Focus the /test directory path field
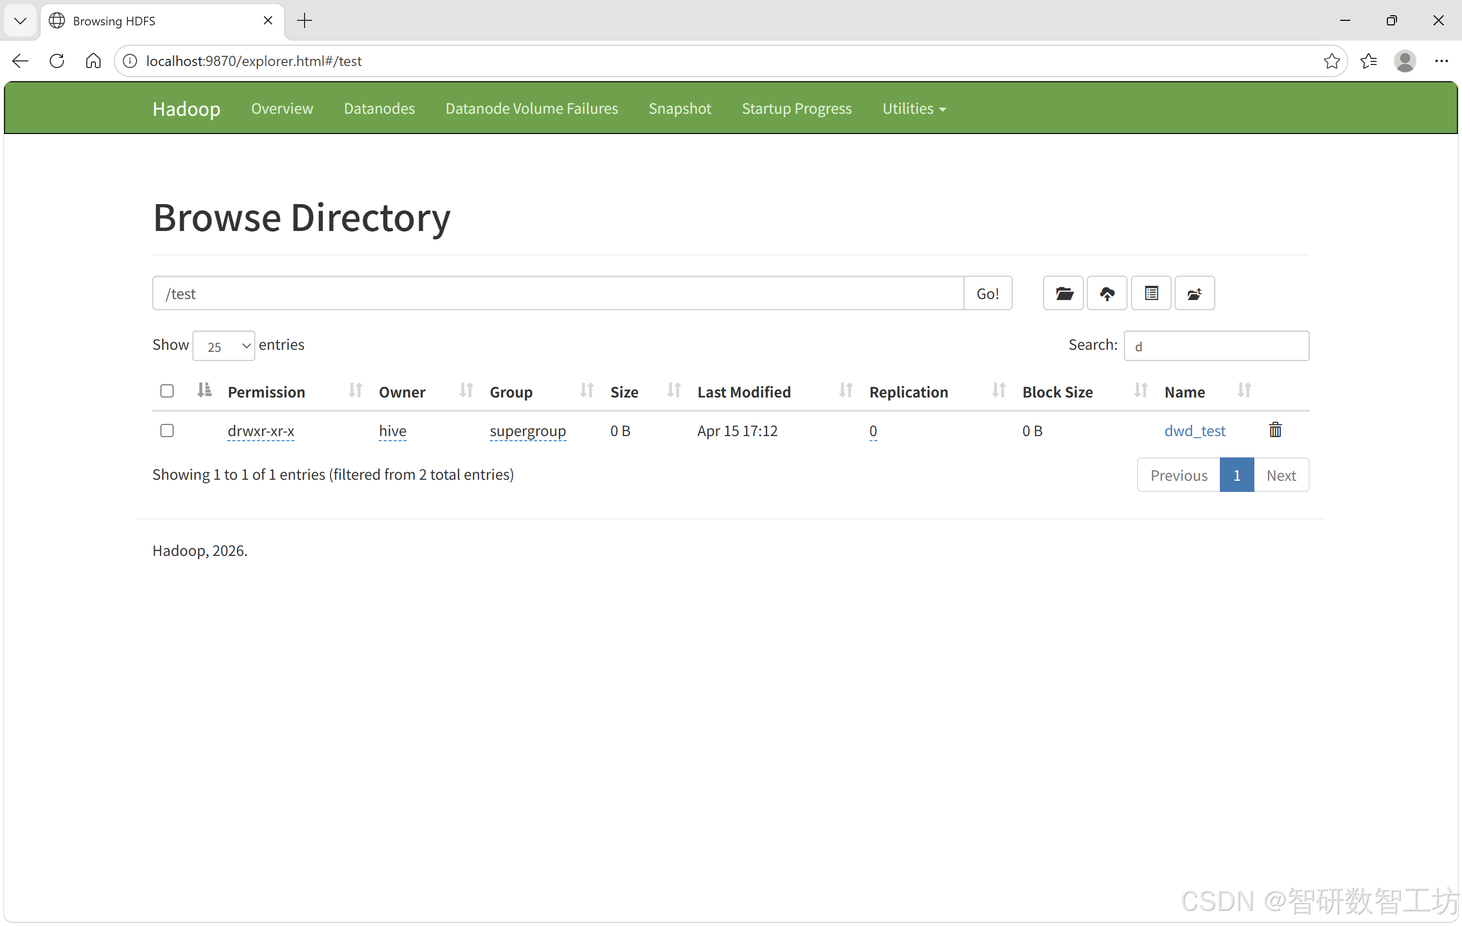The height and width of the screenshot is (926, 1462). pyautogui.click(x=558, y=294)
